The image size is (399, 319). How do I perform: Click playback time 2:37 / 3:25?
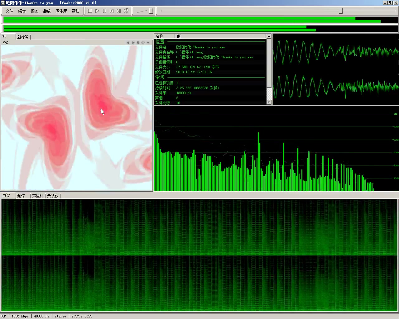(82, 316)
